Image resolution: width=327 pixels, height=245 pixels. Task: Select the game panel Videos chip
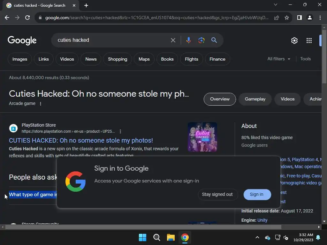click(287, 99)
